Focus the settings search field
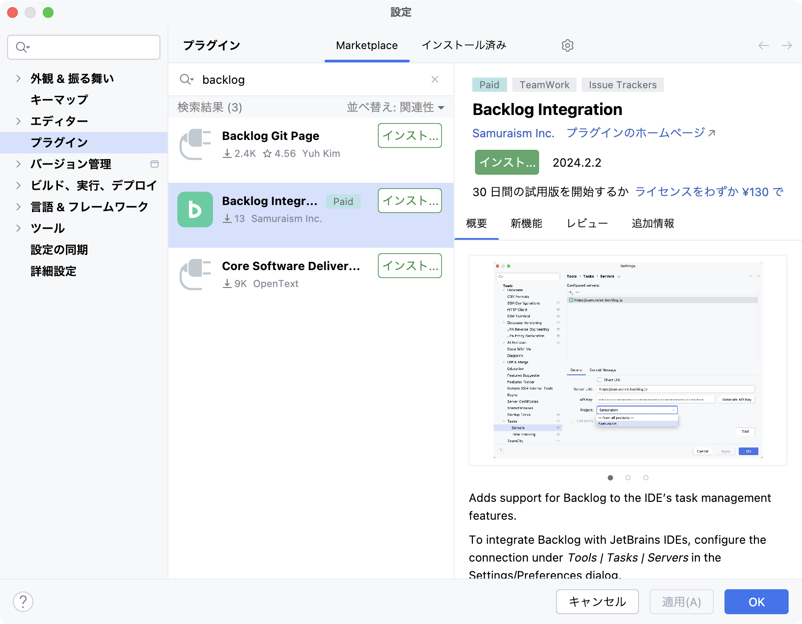This screenshot has height=624, width=802. point(84,47)
